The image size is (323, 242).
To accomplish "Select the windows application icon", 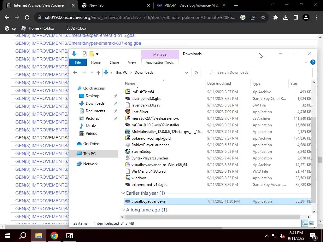I will pos(128,178).
